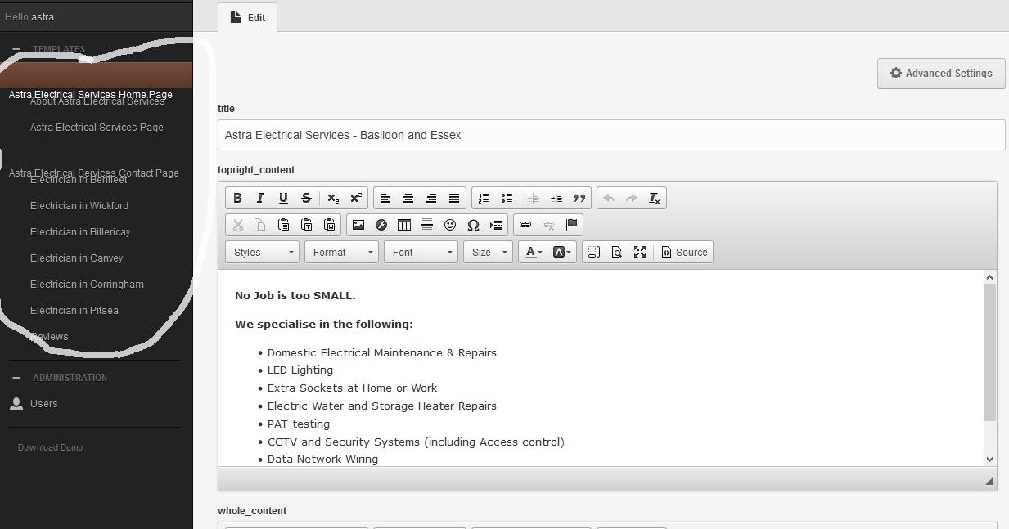This screenshot has width=1009, height=529.
Task: Click the Download Dump link
Action: pos(51,447)
